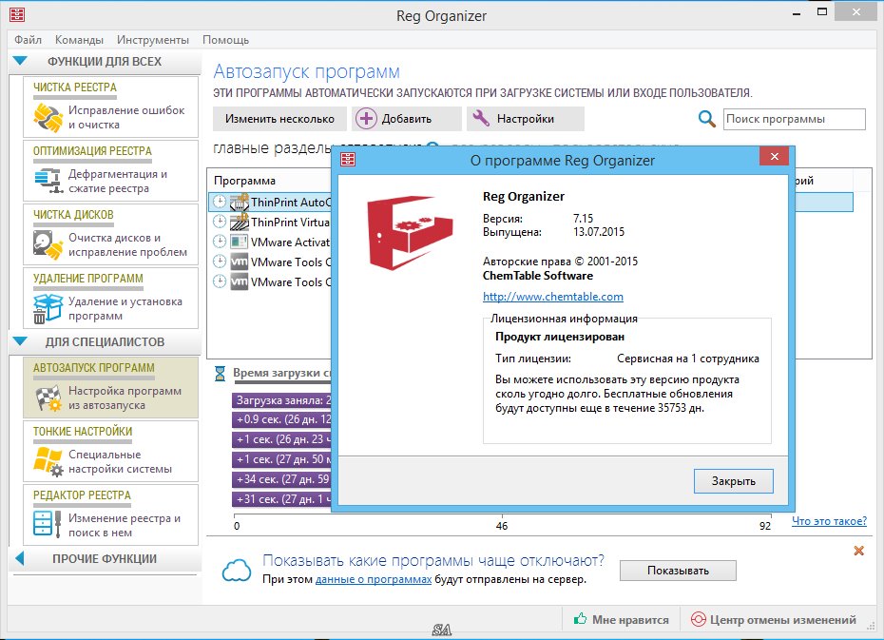Click the Центр отмены изменений icon
Image resolution: width=884 pixels, height=640 pixels.
click(698, 619)
